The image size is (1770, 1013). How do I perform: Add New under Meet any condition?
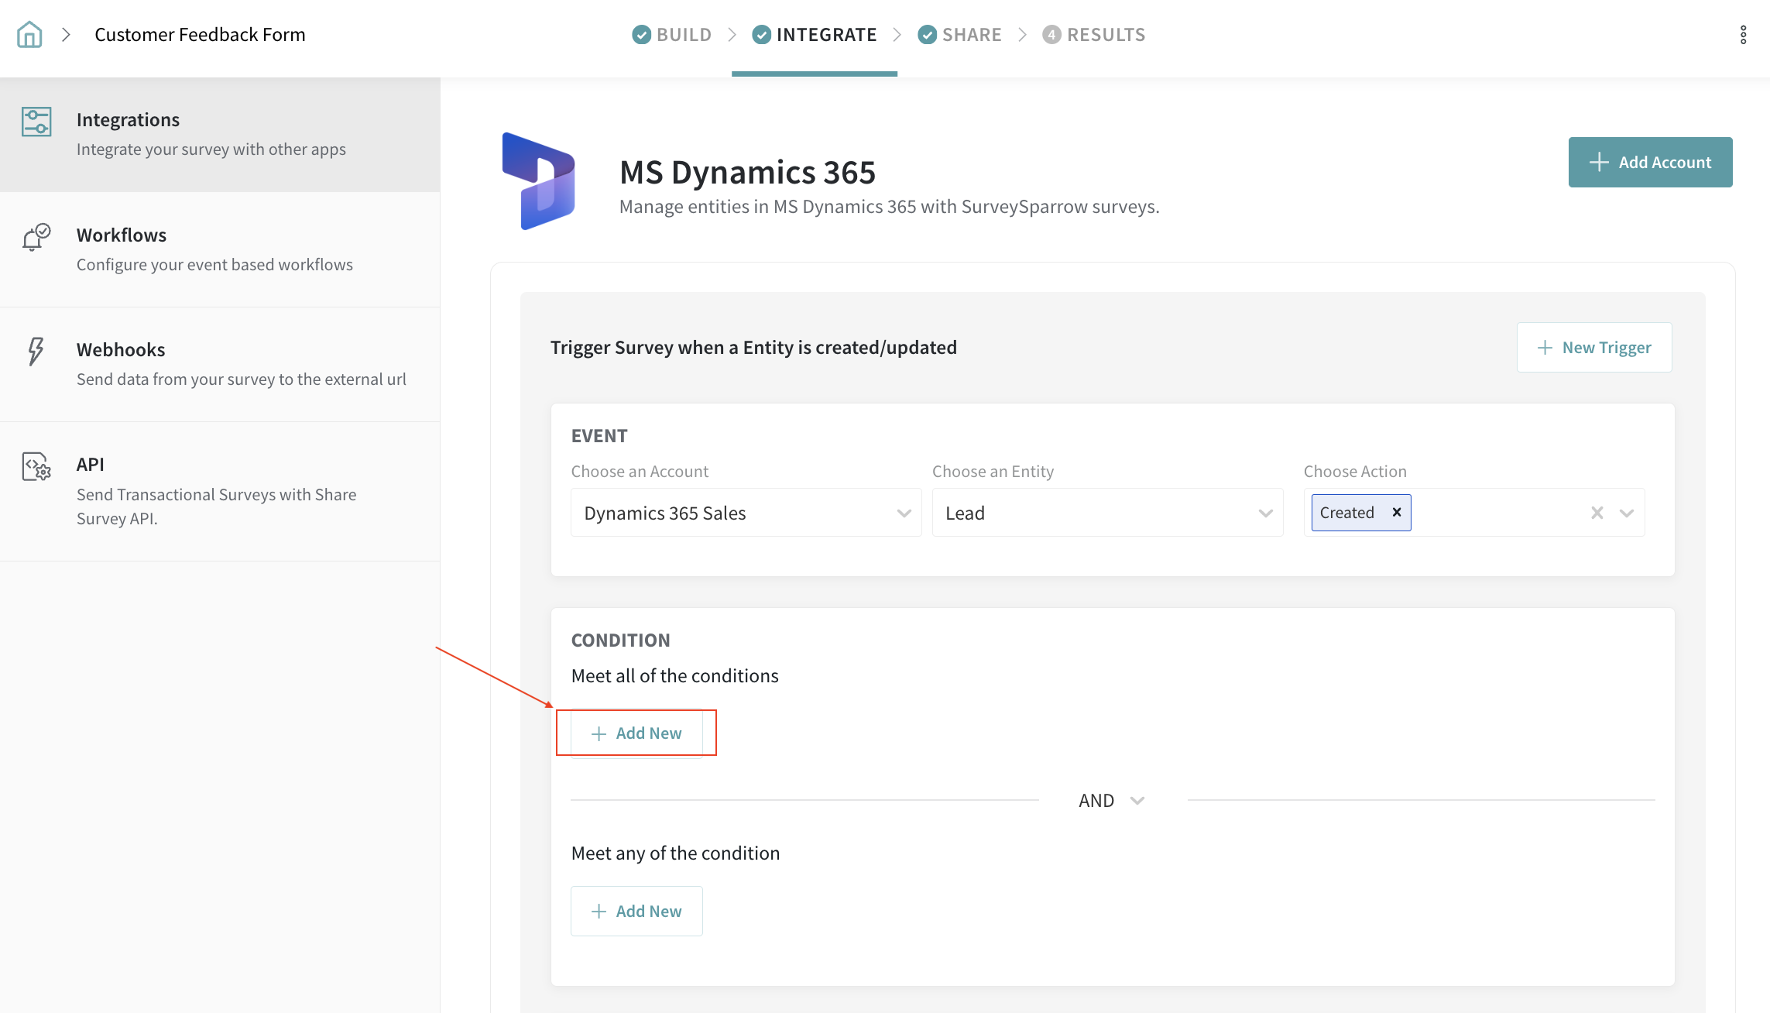pyautogui.click(x=636, y=912)
